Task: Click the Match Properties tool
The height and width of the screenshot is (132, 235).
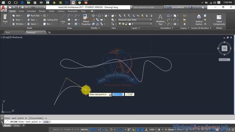Action: (86, 19)
